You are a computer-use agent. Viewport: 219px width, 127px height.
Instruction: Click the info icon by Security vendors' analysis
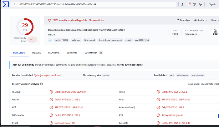42,84
